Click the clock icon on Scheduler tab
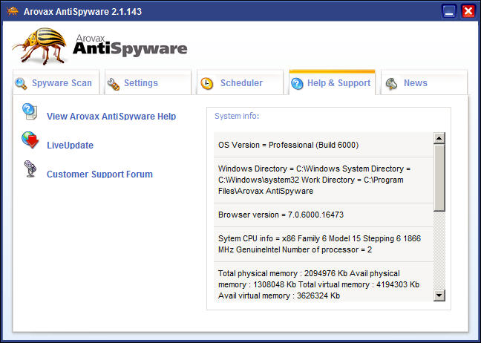The width and height of the screenshot is (481, 343). (207, 83)
